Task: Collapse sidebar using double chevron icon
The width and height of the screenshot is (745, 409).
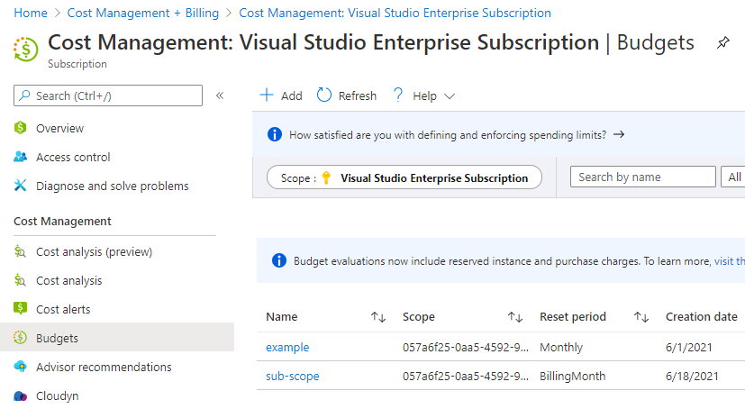Action: coord(220,95)
